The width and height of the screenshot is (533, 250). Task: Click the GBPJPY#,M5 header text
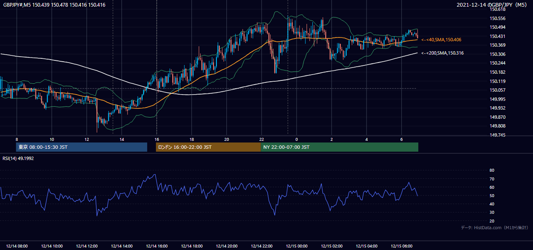tap(54, 5)
